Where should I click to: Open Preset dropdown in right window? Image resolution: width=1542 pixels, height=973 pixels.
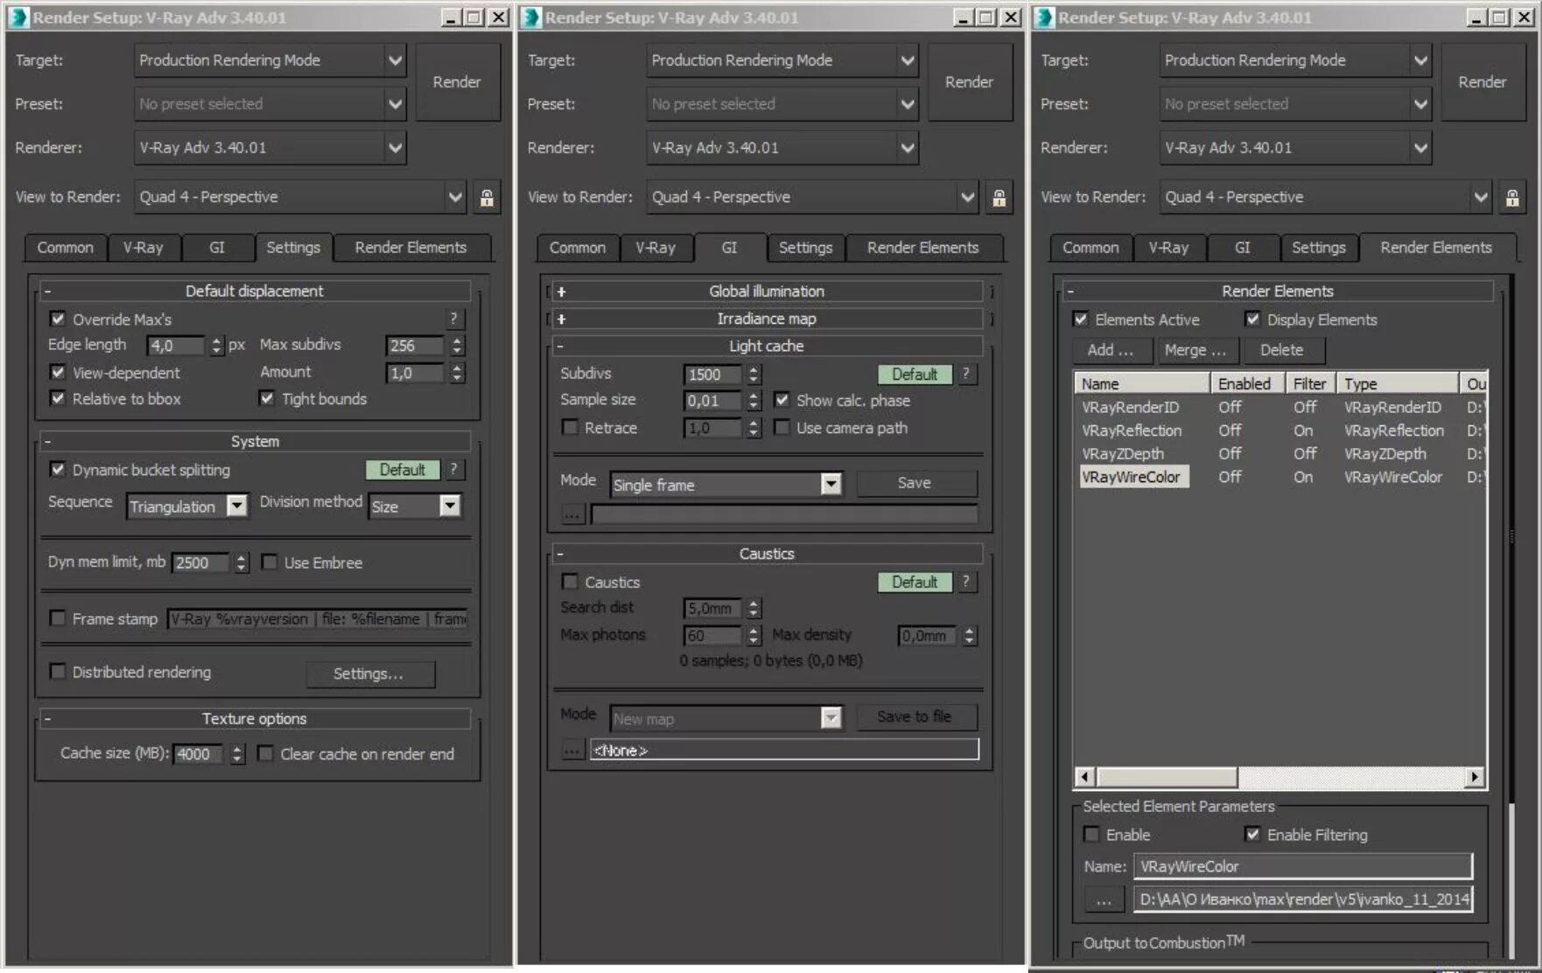pos(1295,104)
